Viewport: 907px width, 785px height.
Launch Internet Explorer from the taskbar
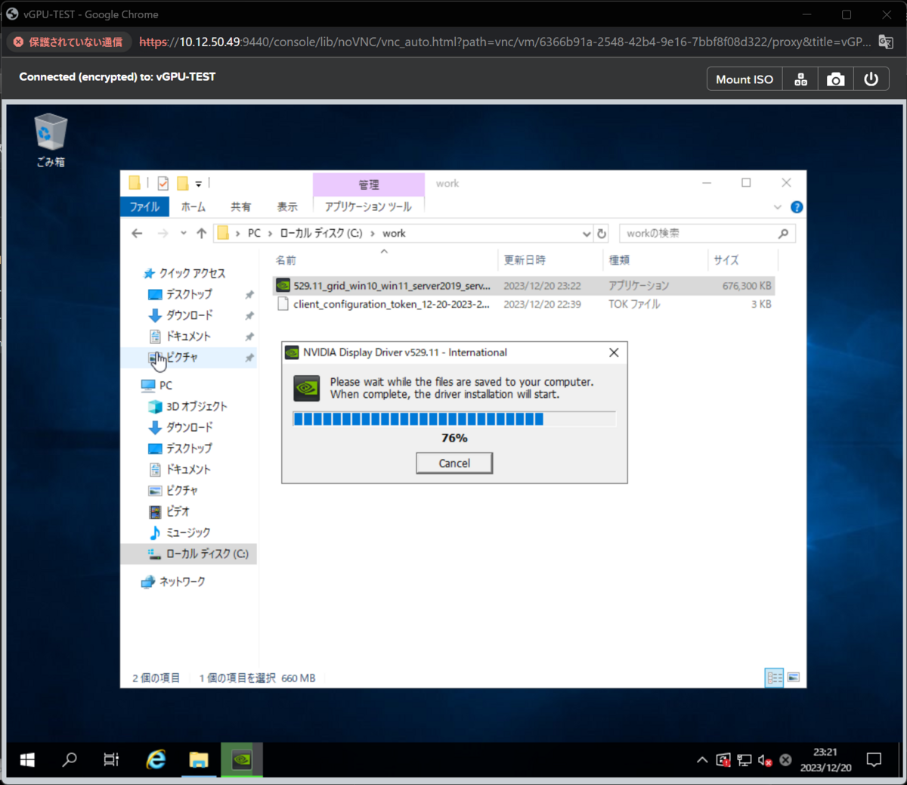(156, 760)
